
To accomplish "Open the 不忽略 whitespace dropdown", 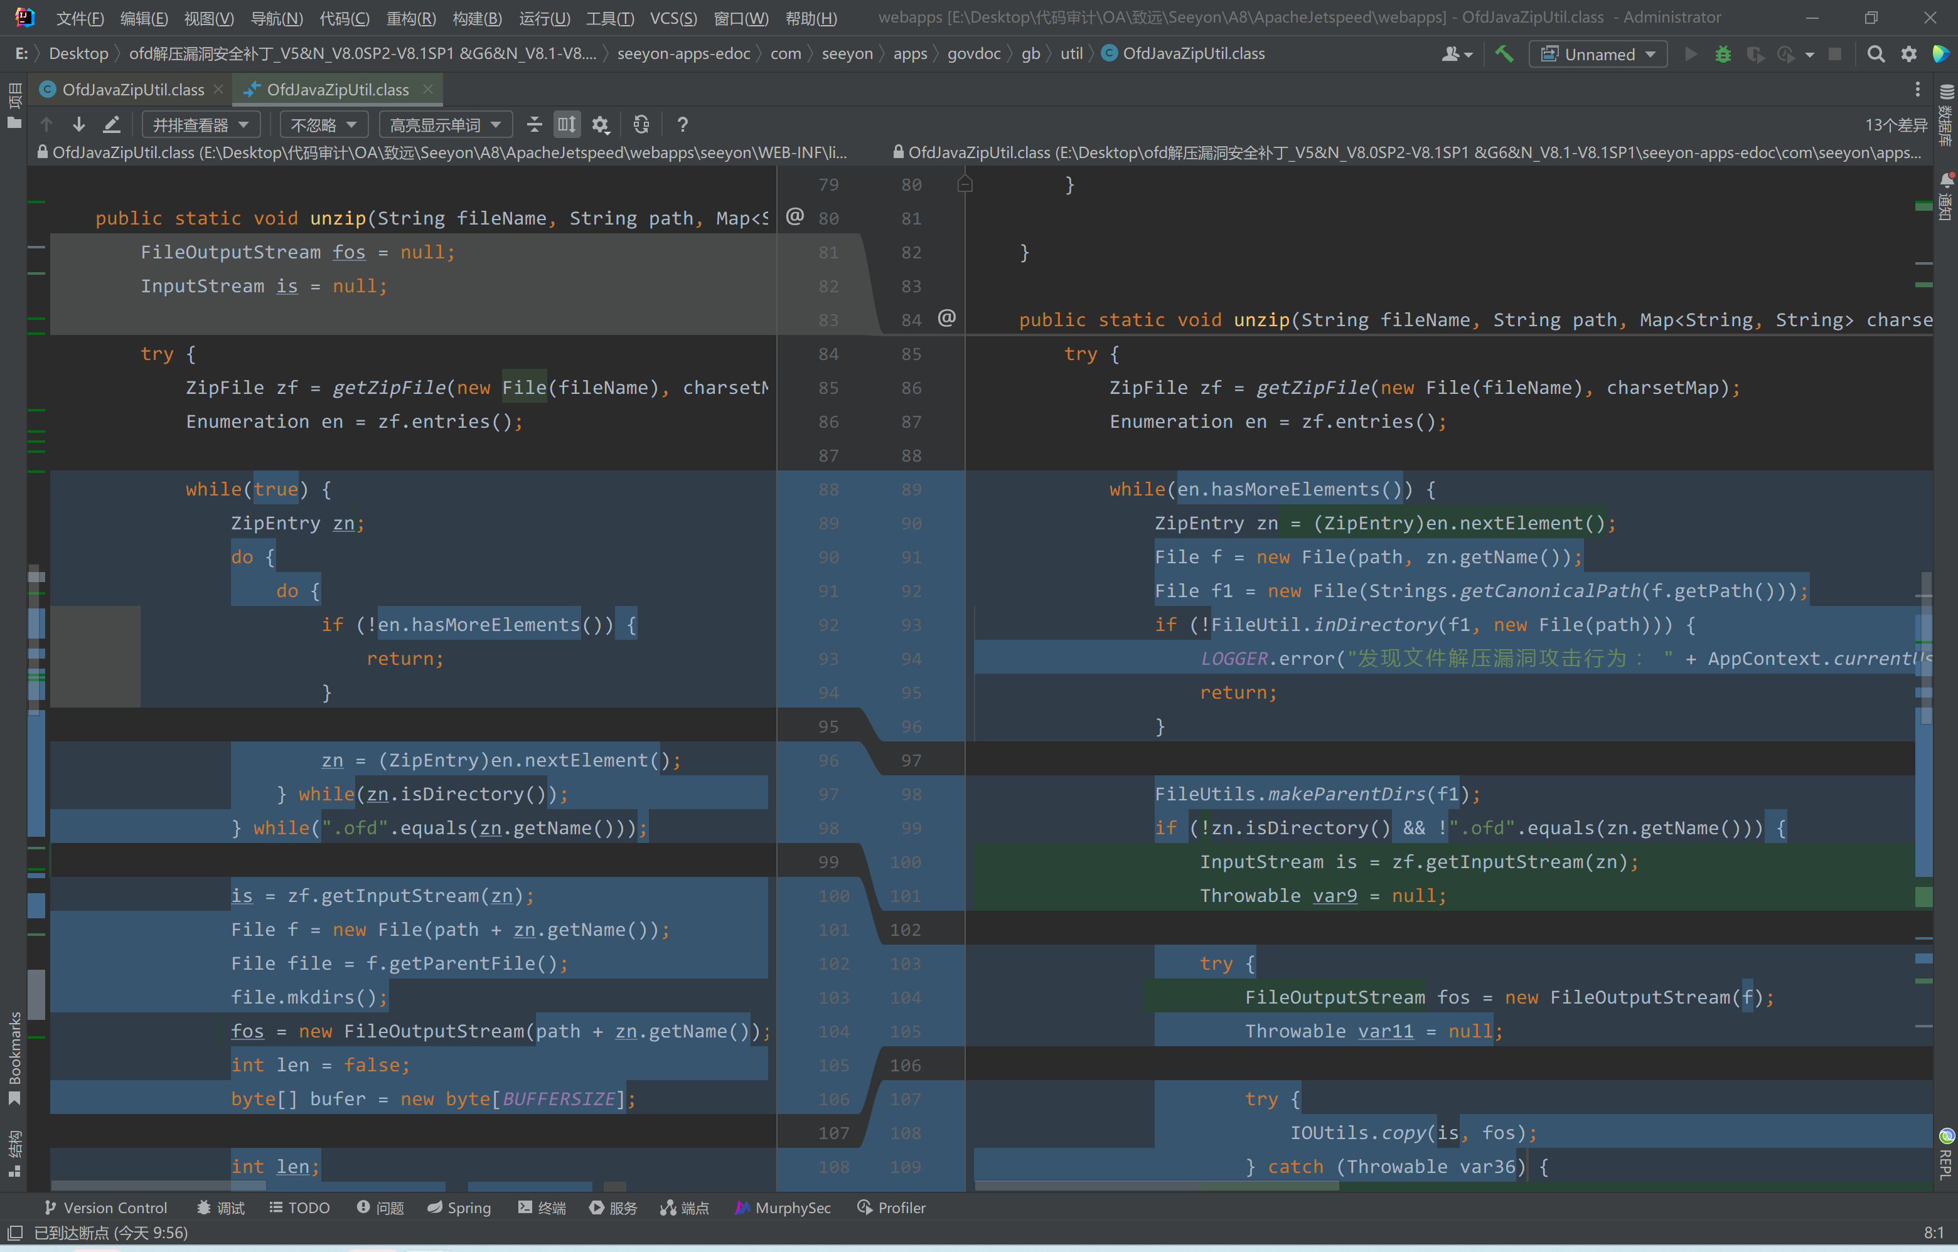I will coord(324,124).
